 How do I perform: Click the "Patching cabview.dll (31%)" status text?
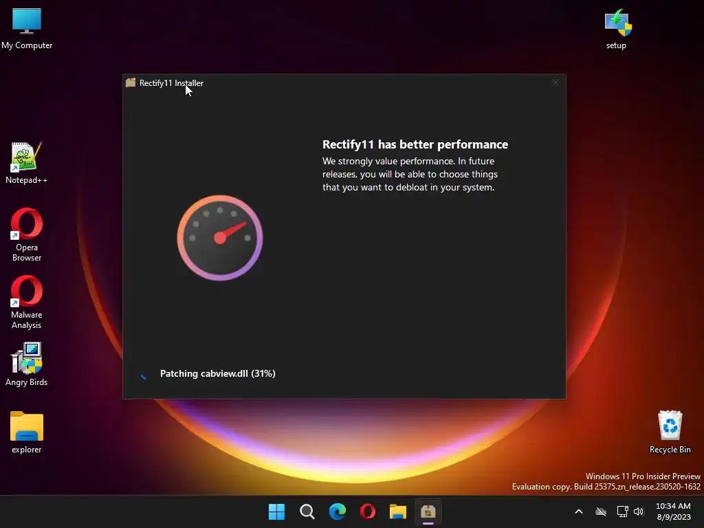click(218, 373)
